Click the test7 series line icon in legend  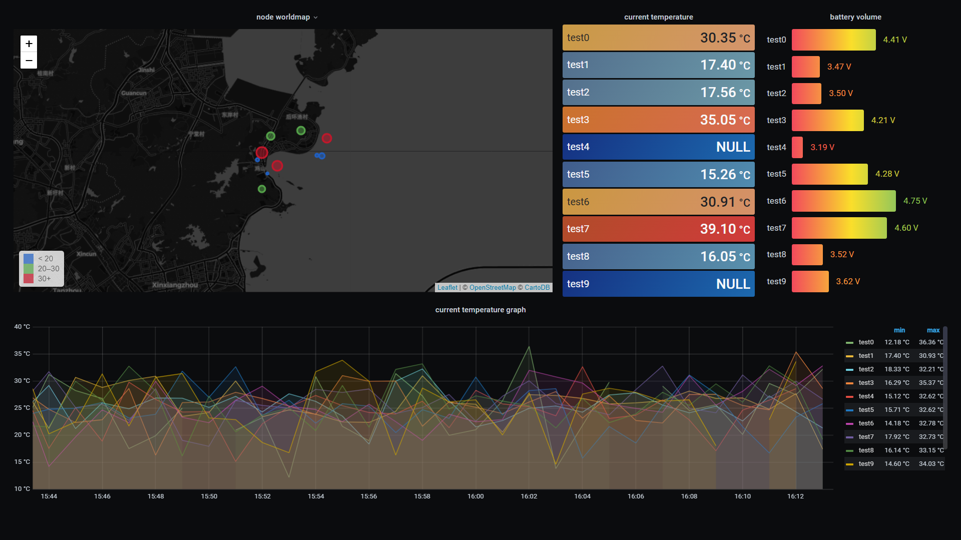[849, 436]
